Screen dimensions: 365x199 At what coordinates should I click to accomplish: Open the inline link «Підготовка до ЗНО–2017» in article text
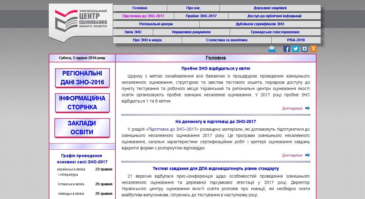172,129
